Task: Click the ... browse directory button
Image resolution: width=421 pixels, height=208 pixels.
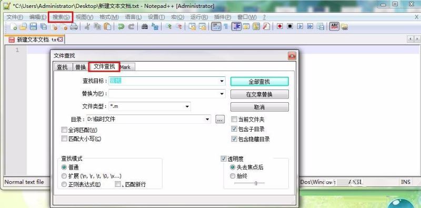Action: point(220,120)
